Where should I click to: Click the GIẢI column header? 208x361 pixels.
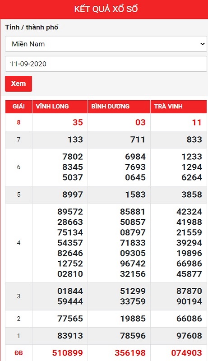click(18, 106)
